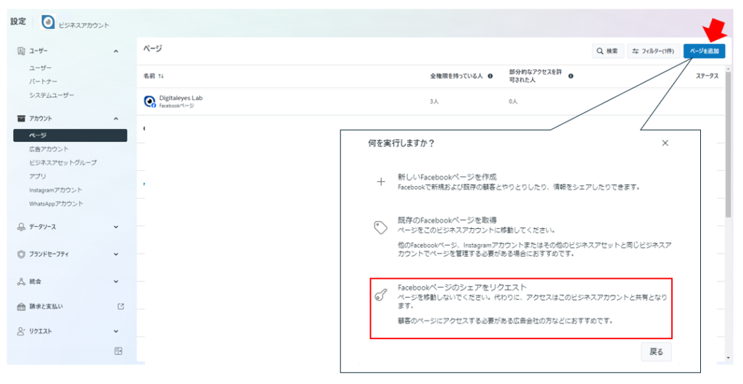Click the データソース section icon
743x384 pixels.
coord(21,227)
